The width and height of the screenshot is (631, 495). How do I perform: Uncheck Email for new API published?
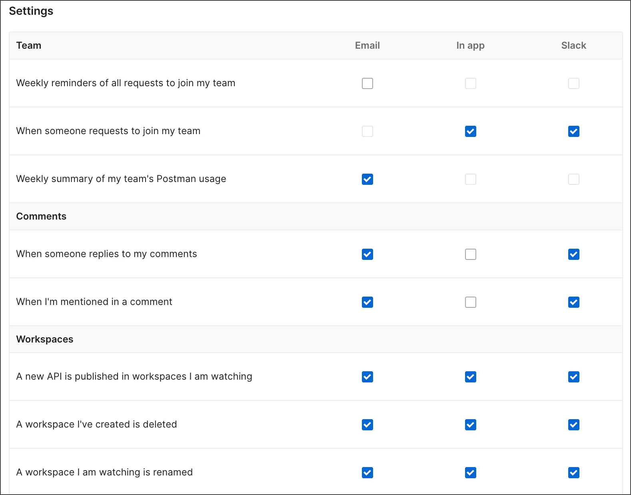(x=367, y=377)
